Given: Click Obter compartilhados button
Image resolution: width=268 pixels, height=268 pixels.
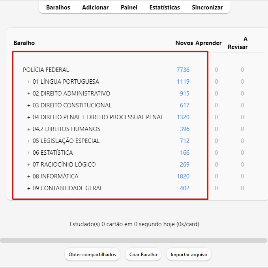Looking at the screenshot, I should pos(92,255).
